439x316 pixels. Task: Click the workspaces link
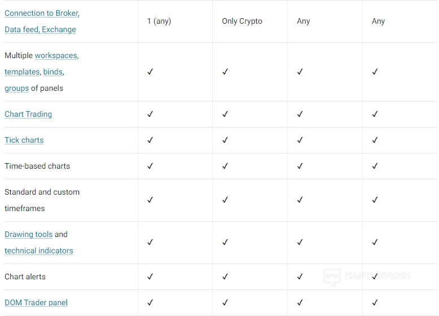click(56, 55)
